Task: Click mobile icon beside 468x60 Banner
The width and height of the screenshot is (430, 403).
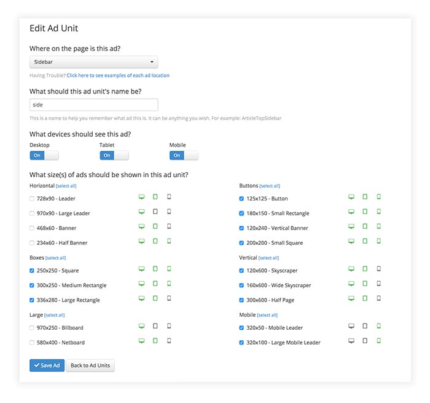Action: (x=169, y=226)
